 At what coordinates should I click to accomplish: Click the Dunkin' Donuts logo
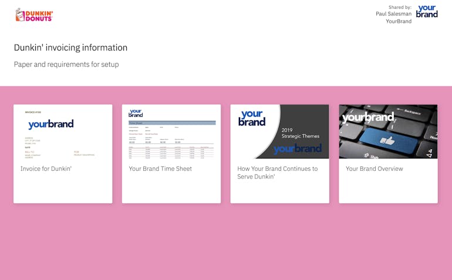[34, 15]
